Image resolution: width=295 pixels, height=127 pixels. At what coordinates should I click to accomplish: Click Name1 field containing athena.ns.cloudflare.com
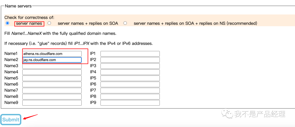pyautogui.click(x=52, y=54)
